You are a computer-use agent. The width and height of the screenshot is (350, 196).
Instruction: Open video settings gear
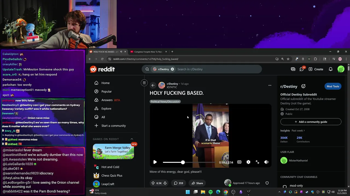click(248, 162)
